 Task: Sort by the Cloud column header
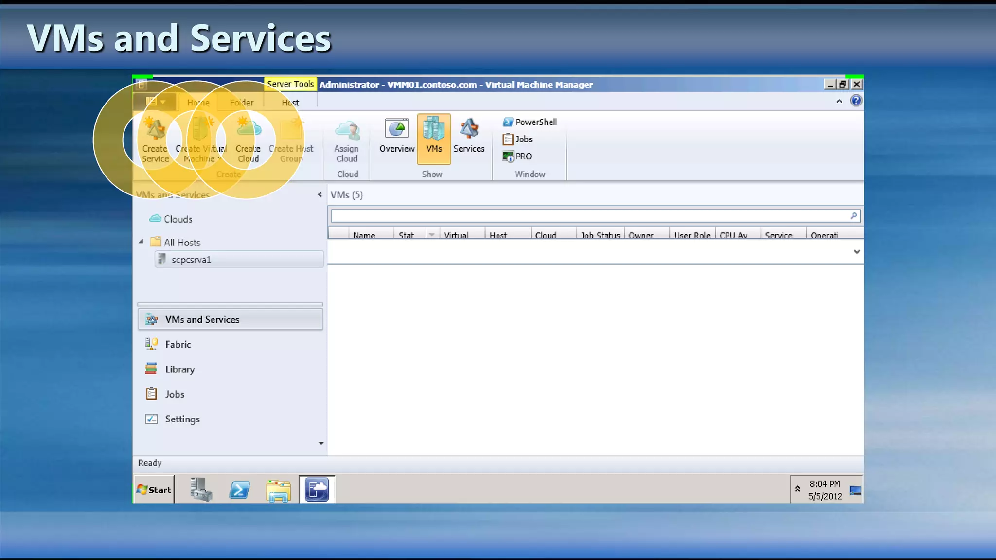click(x=553, y=234)
